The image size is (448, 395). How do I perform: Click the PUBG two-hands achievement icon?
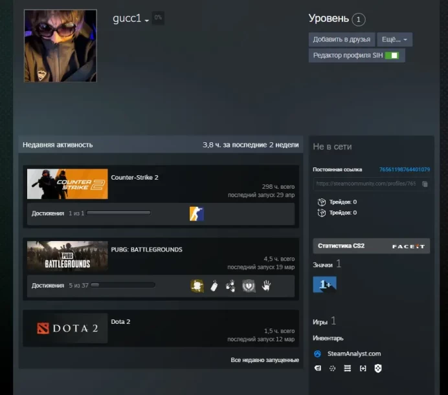(x=231, y=286)
